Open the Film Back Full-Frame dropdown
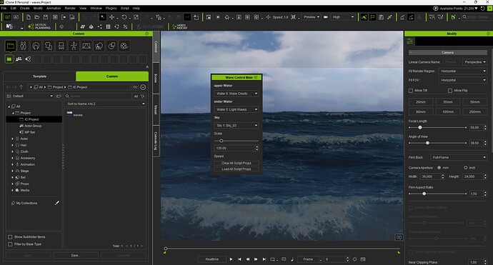The width and height of the screenshot is (493, 265). point(459,157)
